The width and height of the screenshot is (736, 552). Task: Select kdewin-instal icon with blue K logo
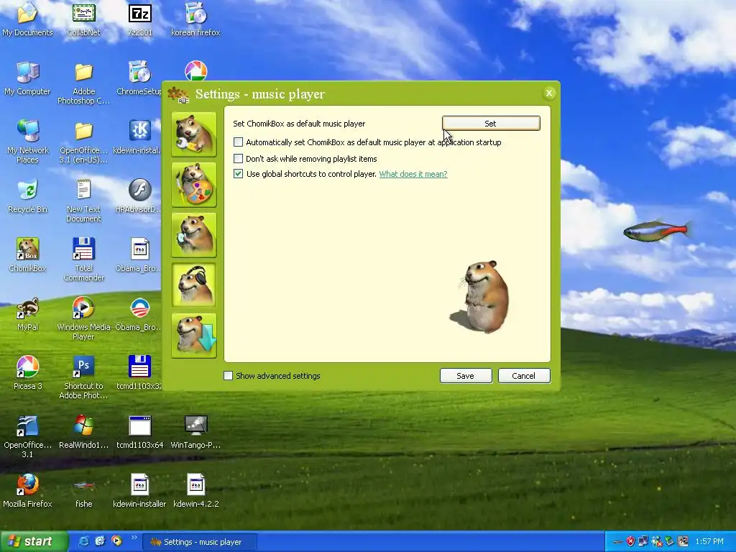139,137
